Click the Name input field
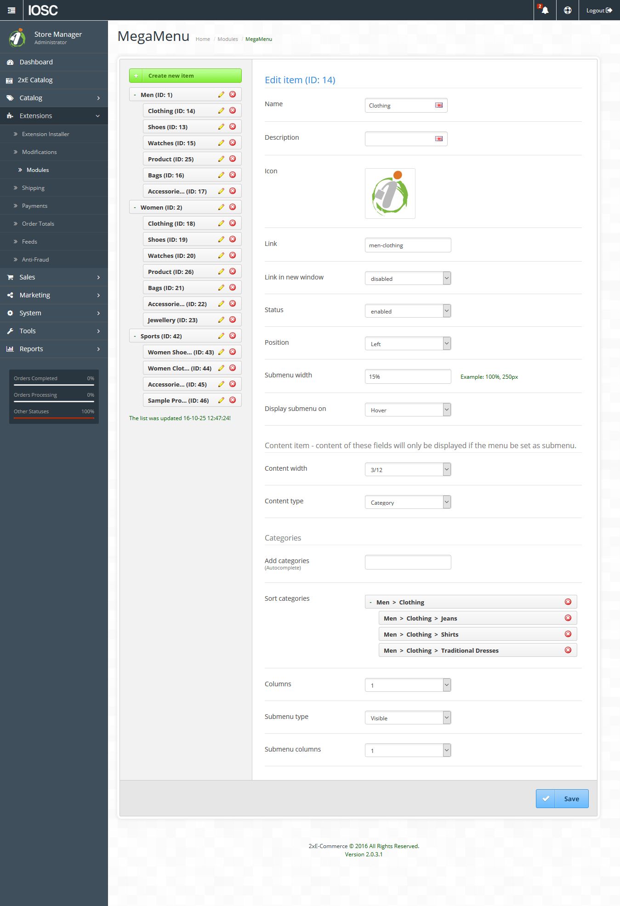The width and height of the screenshot is (620, 906). (x=406, y=105)
